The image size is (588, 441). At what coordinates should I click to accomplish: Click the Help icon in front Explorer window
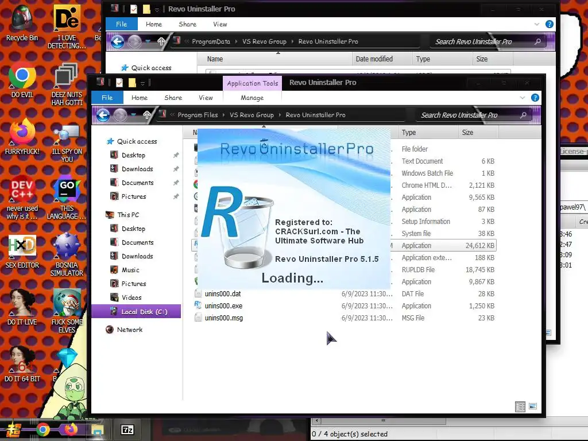point(535,98)
